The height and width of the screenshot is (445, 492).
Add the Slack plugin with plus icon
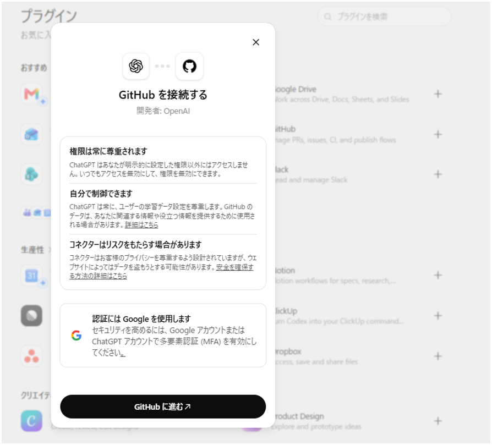coord(438,174)
